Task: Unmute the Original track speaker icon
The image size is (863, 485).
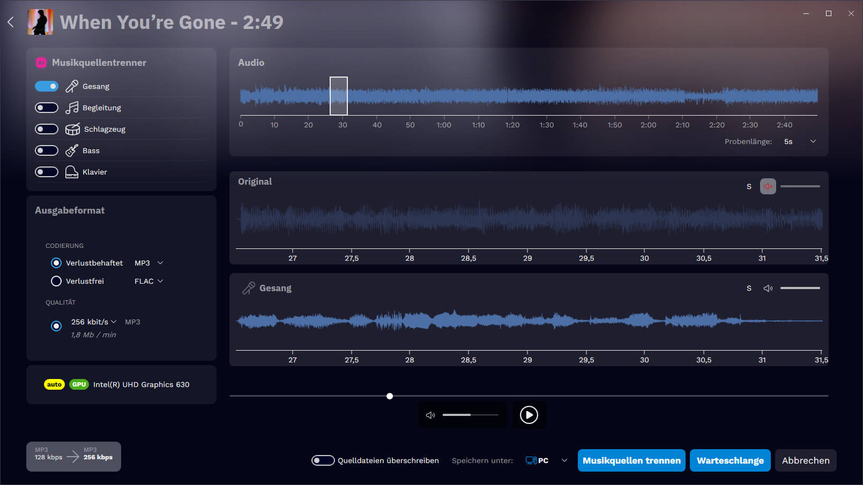Action: (x=768, y=186)
